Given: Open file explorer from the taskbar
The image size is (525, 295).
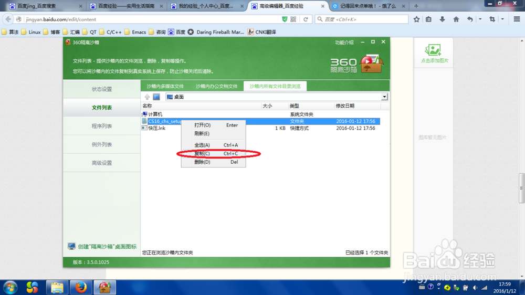Looking at the screenshot, I should click(x=57, y=287).
